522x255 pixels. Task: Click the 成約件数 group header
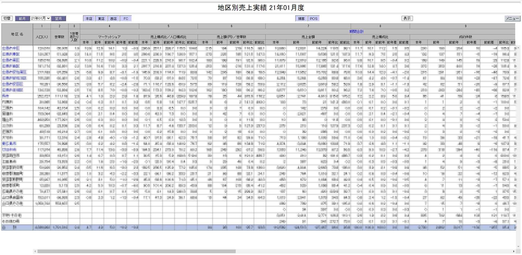coord(465,37)
